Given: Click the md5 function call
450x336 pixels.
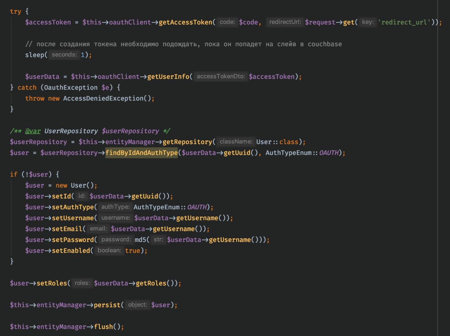Looking at the screenshot, I should (140, 240).
